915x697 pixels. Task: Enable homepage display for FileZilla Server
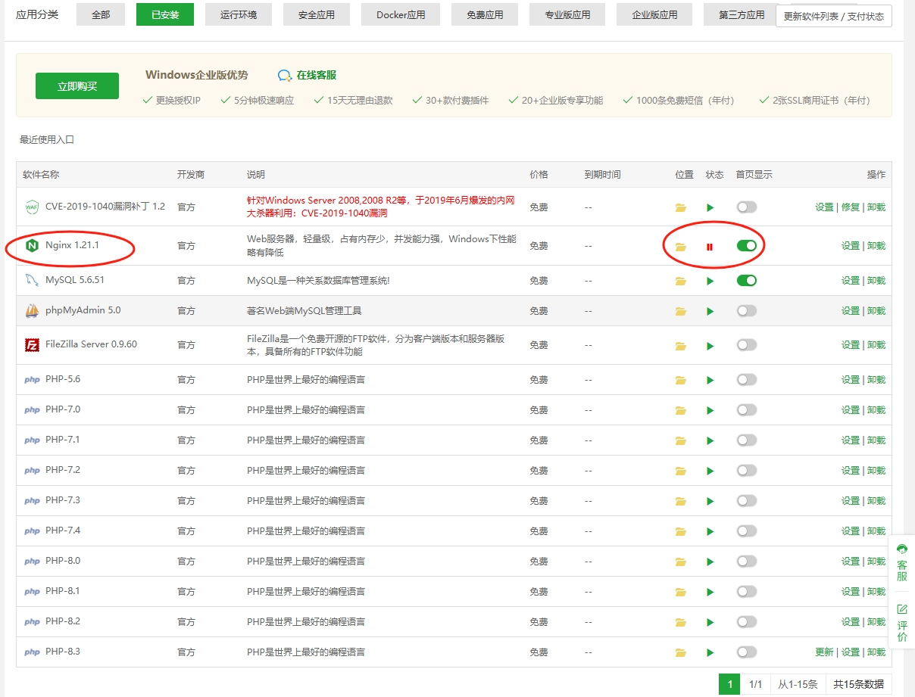746,345
